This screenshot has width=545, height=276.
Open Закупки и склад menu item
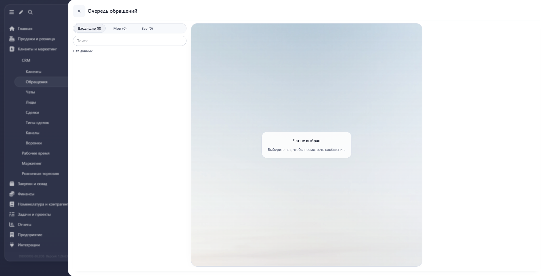32,184
